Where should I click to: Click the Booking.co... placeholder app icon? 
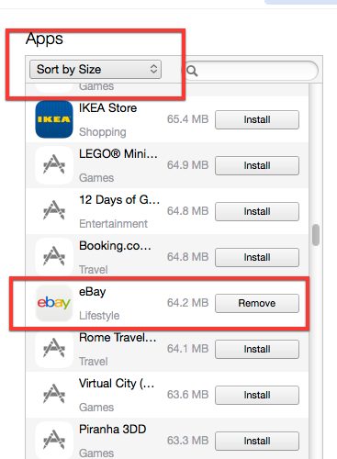click(54, 257)
